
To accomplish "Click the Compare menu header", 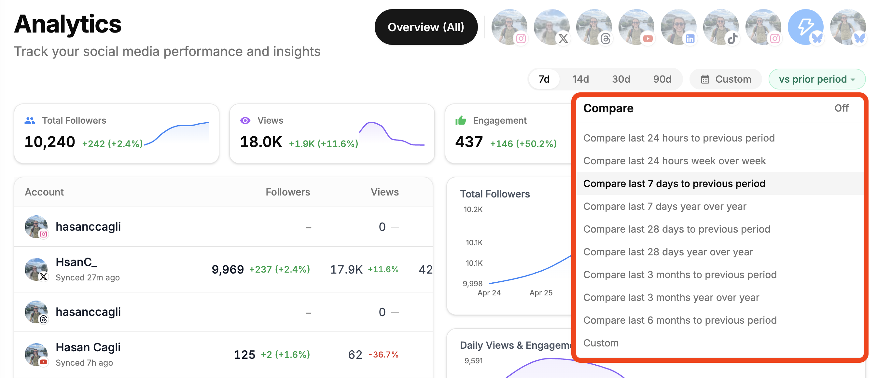I will click(608, 108).
